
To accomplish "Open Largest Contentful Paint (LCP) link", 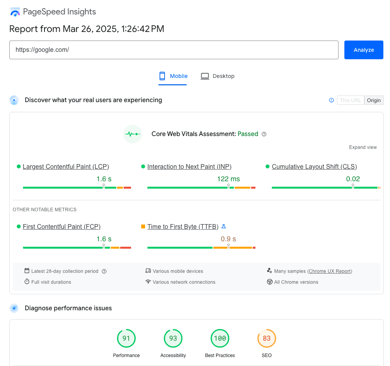I will coord(66,166).
